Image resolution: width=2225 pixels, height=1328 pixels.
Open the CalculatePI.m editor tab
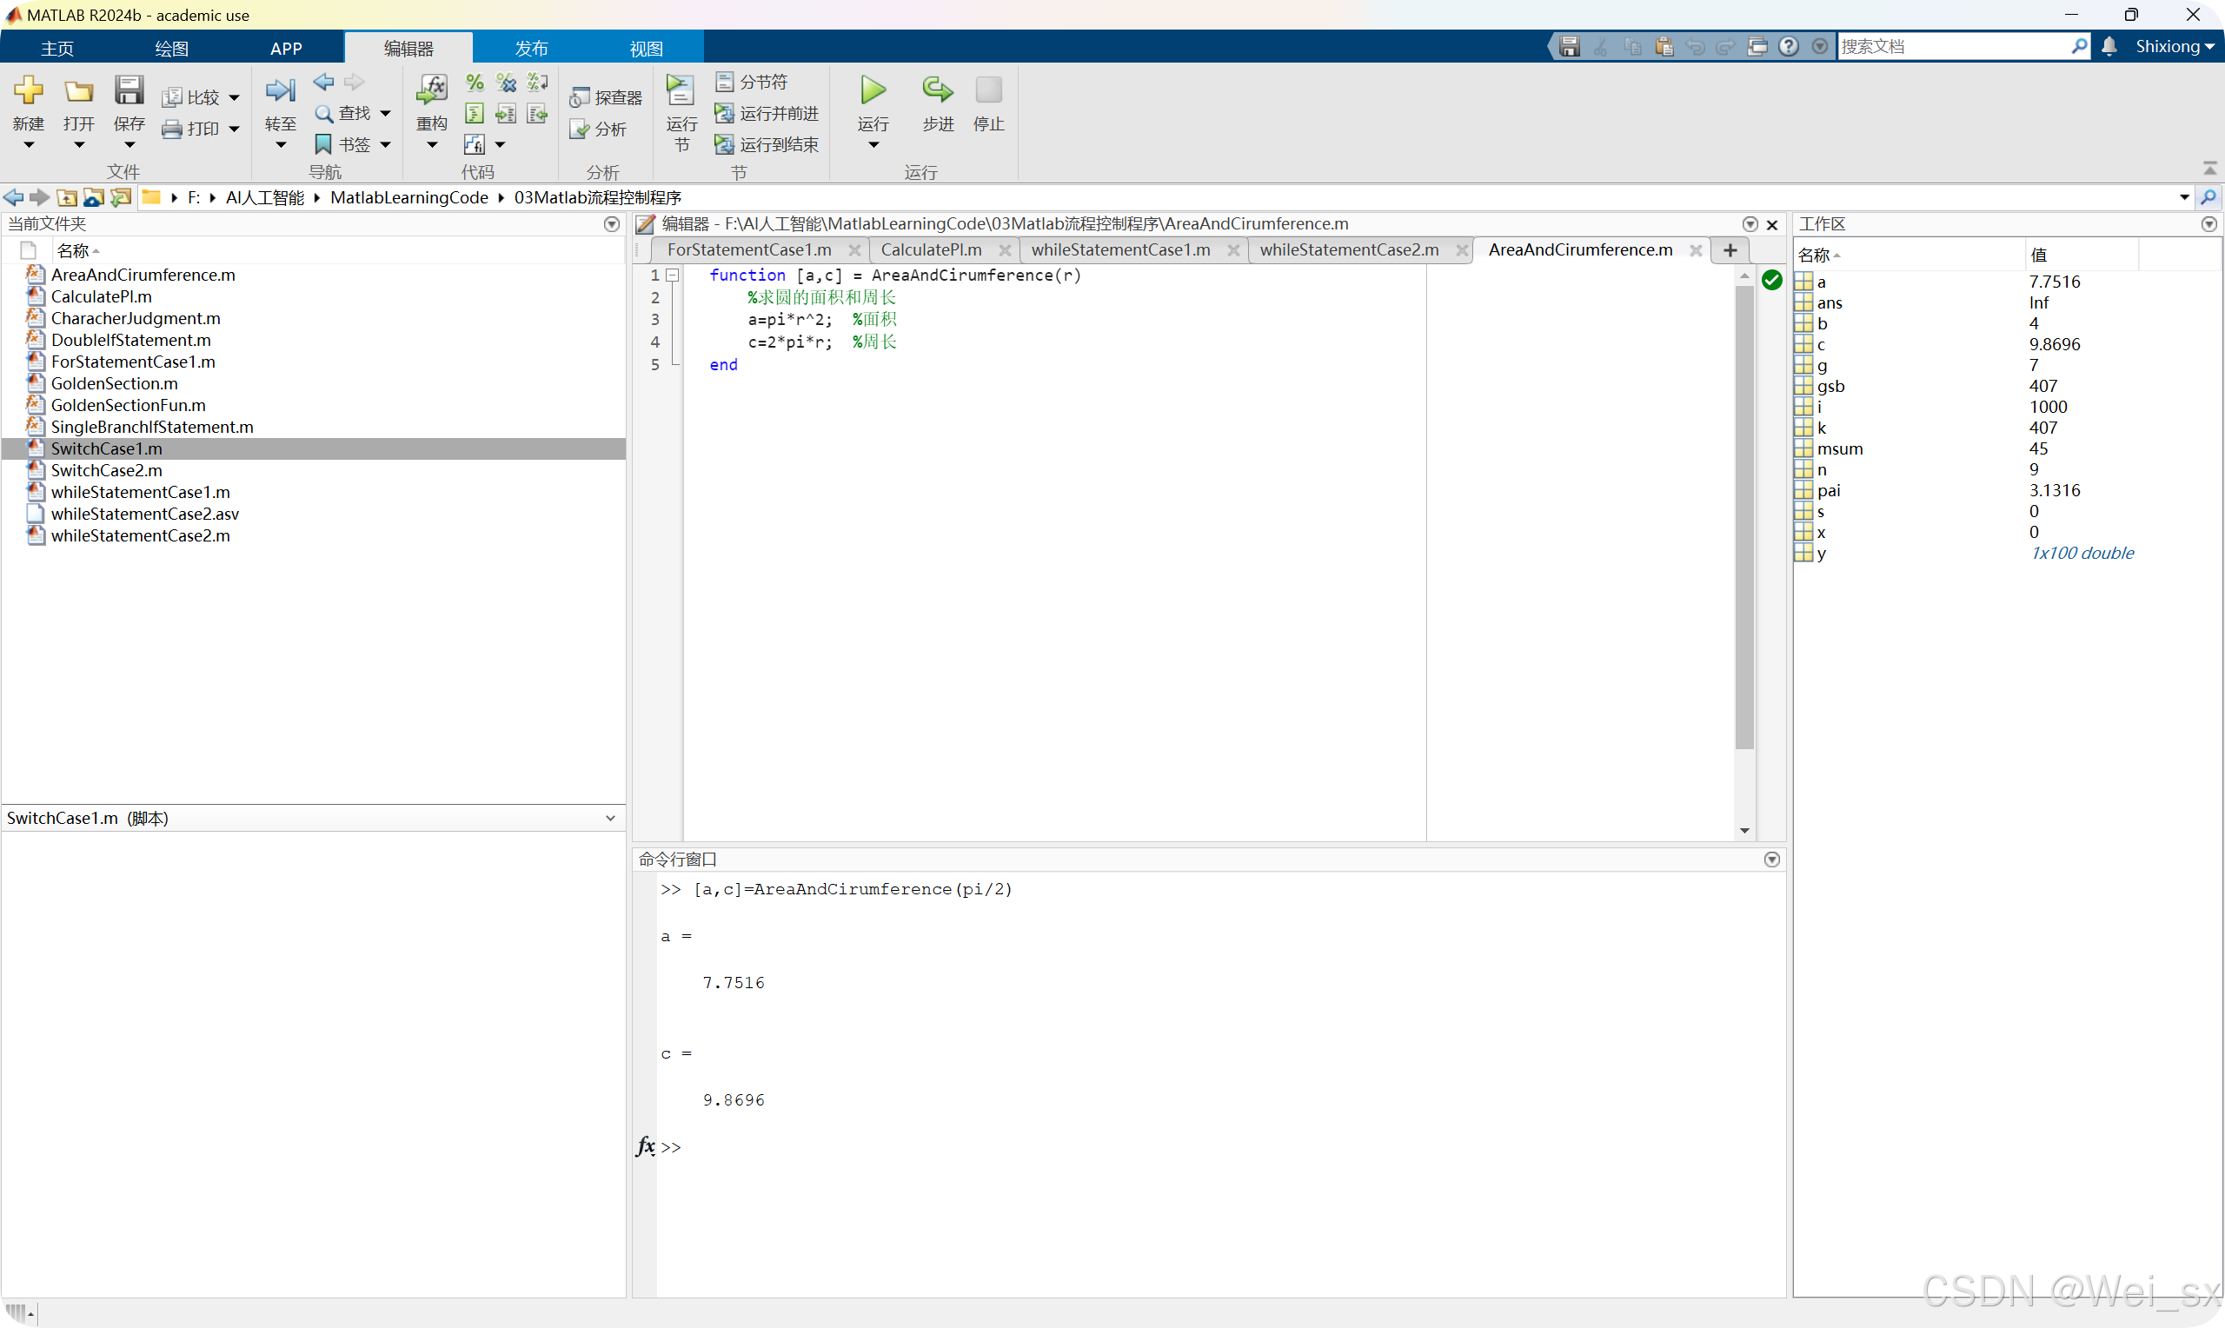tap(932, 249)
